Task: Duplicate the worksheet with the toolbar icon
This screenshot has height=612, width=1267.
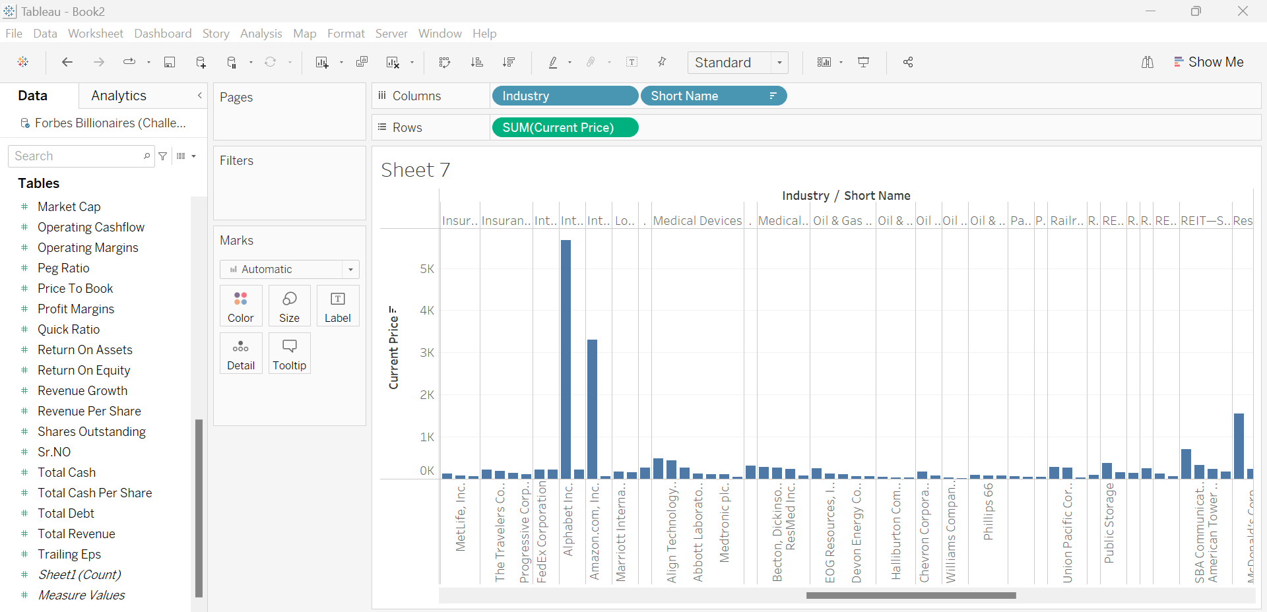Action: [x=362, y=62]
